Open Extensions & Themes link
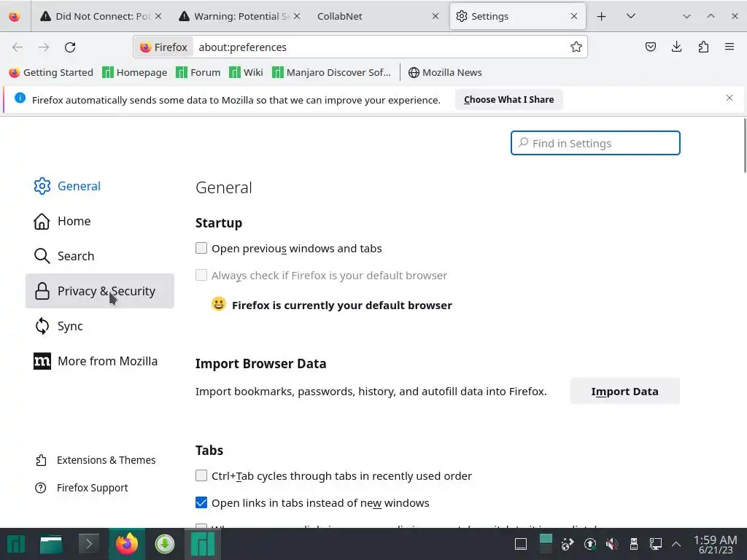The image size is (747, 560). coord(96,460)
